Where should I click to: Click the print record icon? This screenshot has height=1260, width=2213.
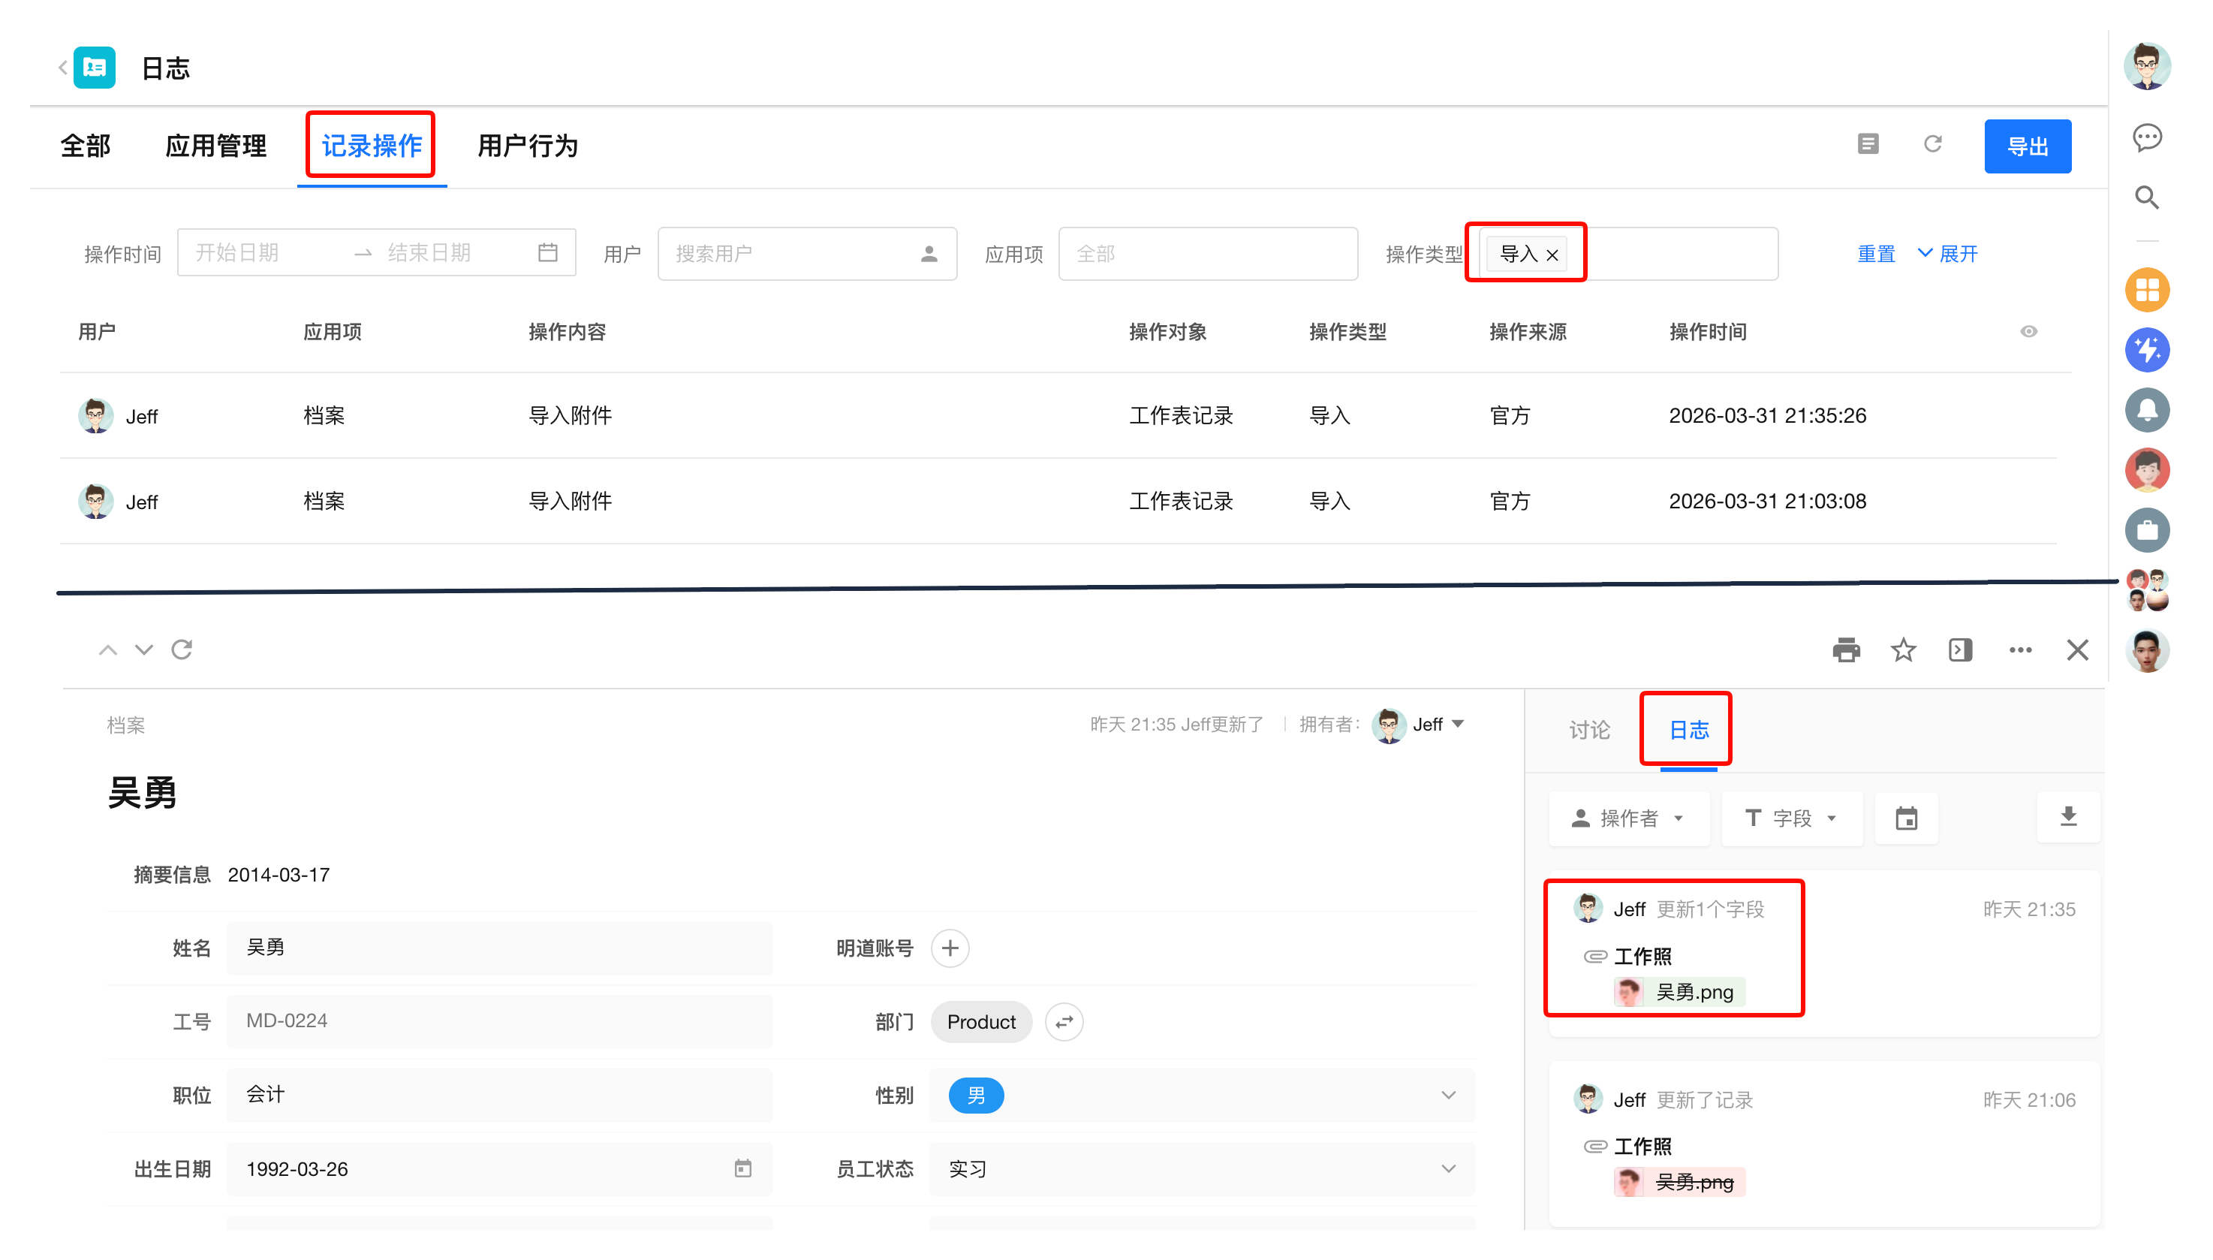[1845, 650]
